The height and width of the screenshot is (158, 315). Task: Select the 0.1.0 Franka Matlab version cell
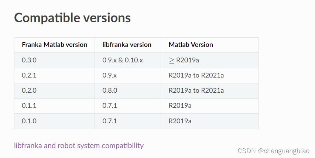pos(29,121)
